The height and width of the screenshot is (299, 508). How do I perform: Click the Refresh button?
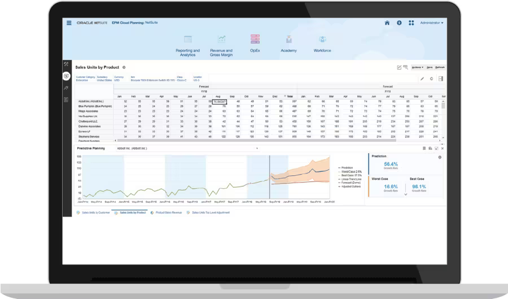click(440, 67)
